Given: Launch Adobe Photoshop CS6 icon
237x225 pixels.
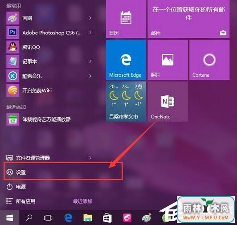Looking at the screenshot, I should point(12,33).
